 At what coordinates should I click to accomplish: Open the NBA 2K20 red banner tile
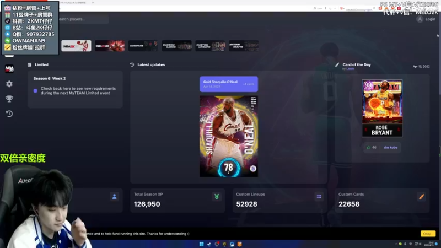(x=110, y=46)
